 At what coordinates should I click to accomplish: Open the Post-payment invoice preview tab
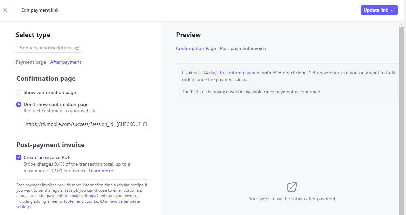tap(243, 48)
